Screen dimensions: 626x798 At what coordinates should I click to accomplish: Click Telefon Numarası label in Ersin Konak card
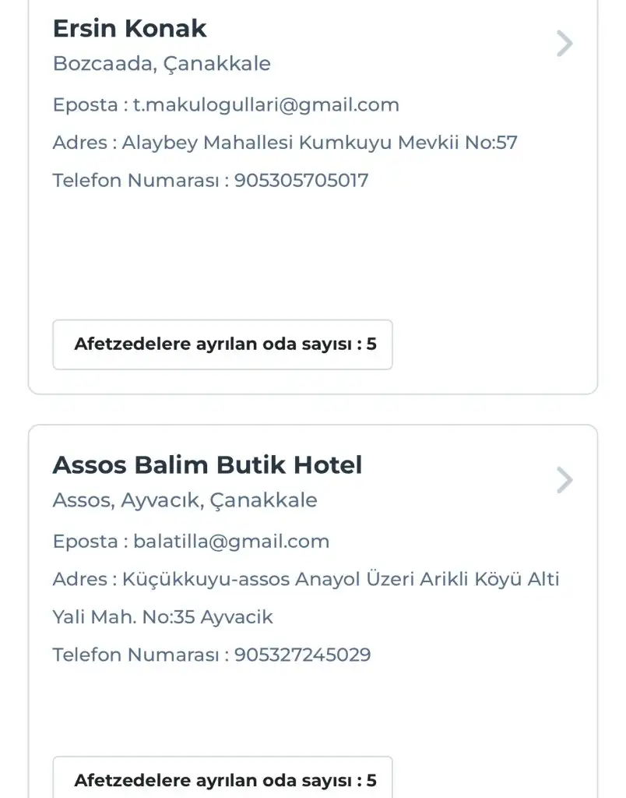click(x=139, y=181)
